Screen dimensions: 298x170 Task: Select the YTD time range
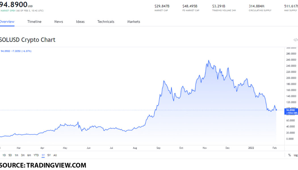coord(36,155)
